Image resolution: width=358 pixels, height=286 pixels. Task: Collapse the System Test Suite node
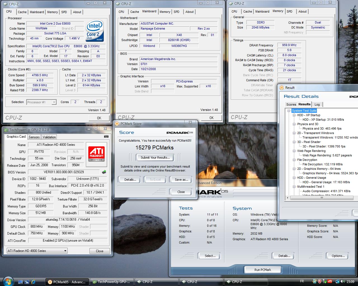pyautogui.click(x=289, y=111)
